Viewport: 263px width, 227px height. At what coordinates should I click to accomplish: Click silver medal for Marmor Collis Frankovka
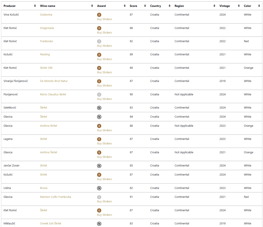point(99,197)
